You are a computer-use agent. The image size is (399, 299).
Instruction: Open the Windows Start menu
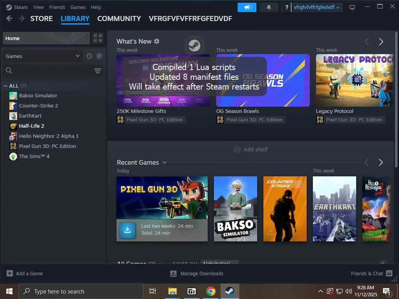click(x=9, y=291)
